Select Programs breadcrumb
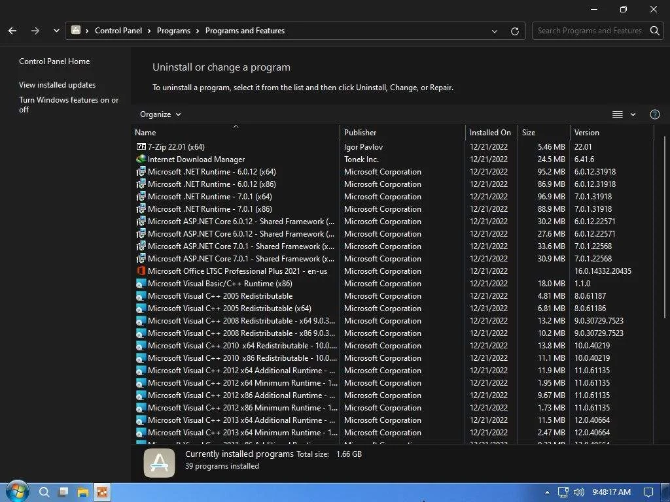This screenshot has height=502, width=670. [173, 31]
